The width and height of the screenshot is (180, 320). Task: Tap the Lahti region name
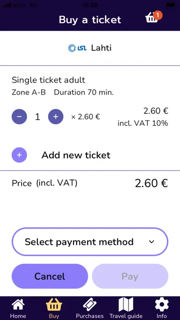coord(101,48)
